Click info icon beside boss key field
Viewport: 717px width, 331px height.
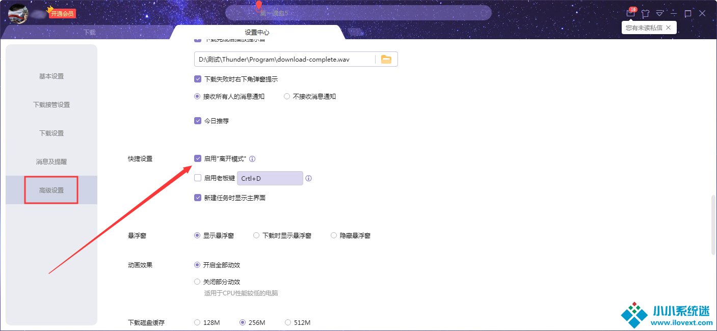coord(308,178)
